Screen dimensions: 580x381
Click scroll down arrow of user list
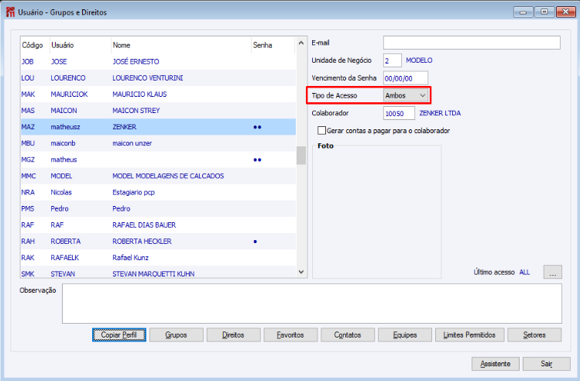click(301, 272)
